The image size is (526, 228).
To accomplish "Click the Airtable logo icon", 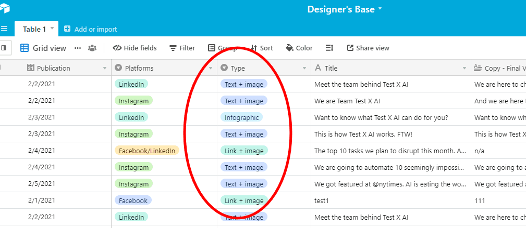I will pyautogui.click(x=5, y=9).
